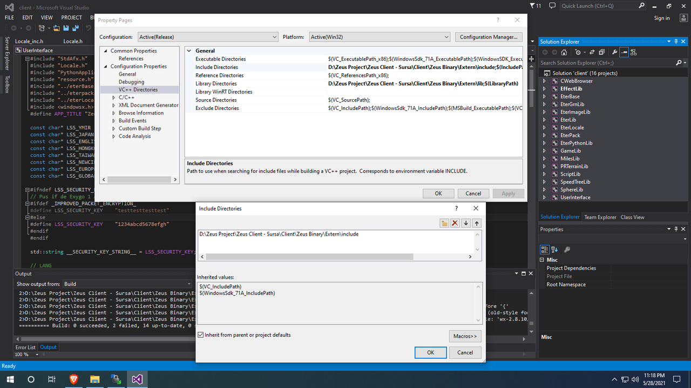Delete the selected include directory line

pyautogui.click(x=455, y=223)
